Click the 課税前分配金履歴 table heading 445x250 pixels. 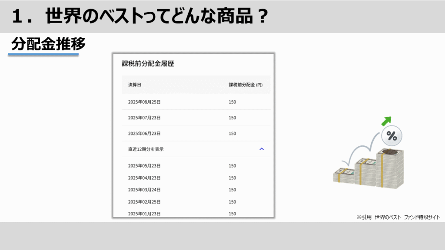coord(148,64)
